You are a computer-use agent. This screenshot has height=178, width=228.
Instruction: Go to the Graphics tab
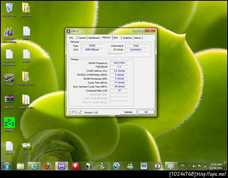pyautogui.click(x=127, y=38)
